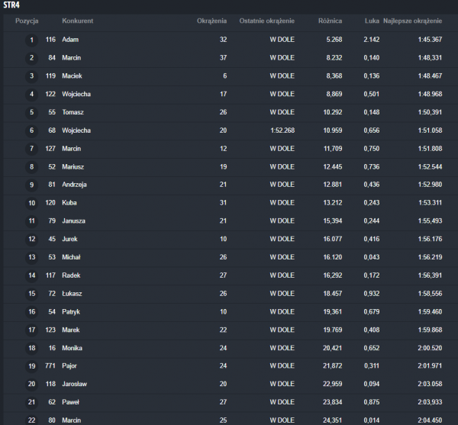Click the Ostatnie okrążenie column header

point(266,21)
